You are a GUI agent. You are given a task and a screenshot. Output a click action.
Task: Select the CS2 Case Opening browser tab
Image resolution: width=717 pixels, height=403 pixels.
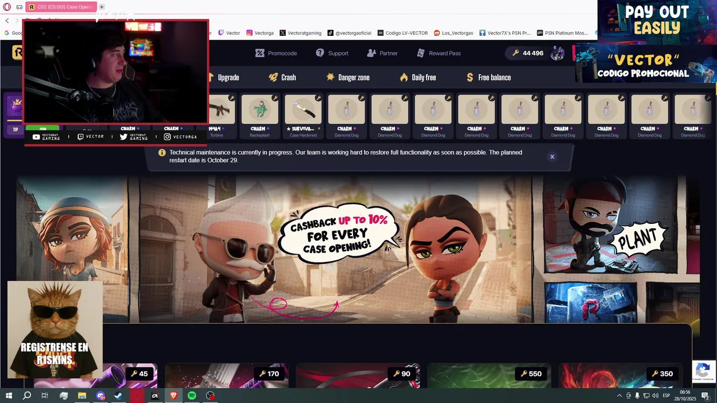coord(60,7)
